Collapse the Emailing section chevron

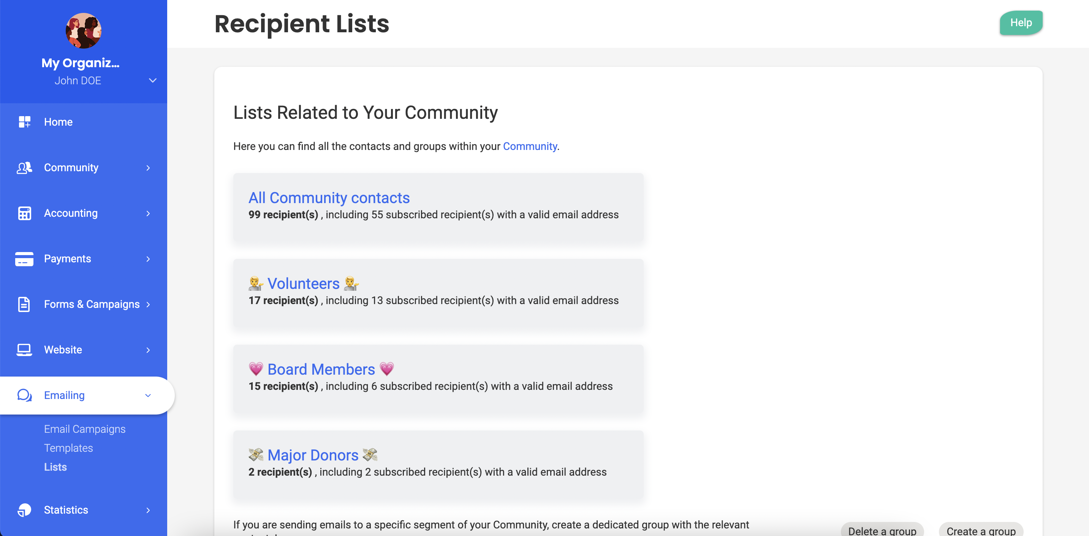(148, 395)
